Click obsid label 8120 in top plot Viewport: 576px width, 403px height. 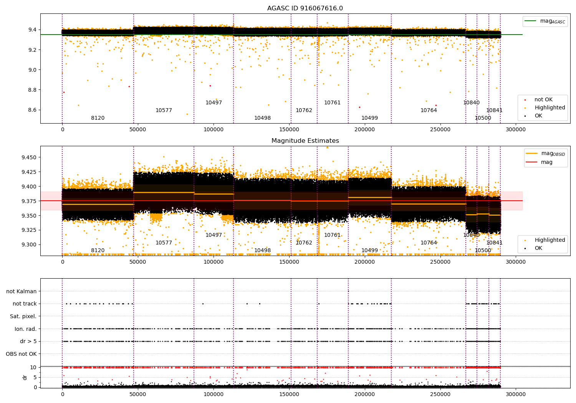[x=98, y=118]
